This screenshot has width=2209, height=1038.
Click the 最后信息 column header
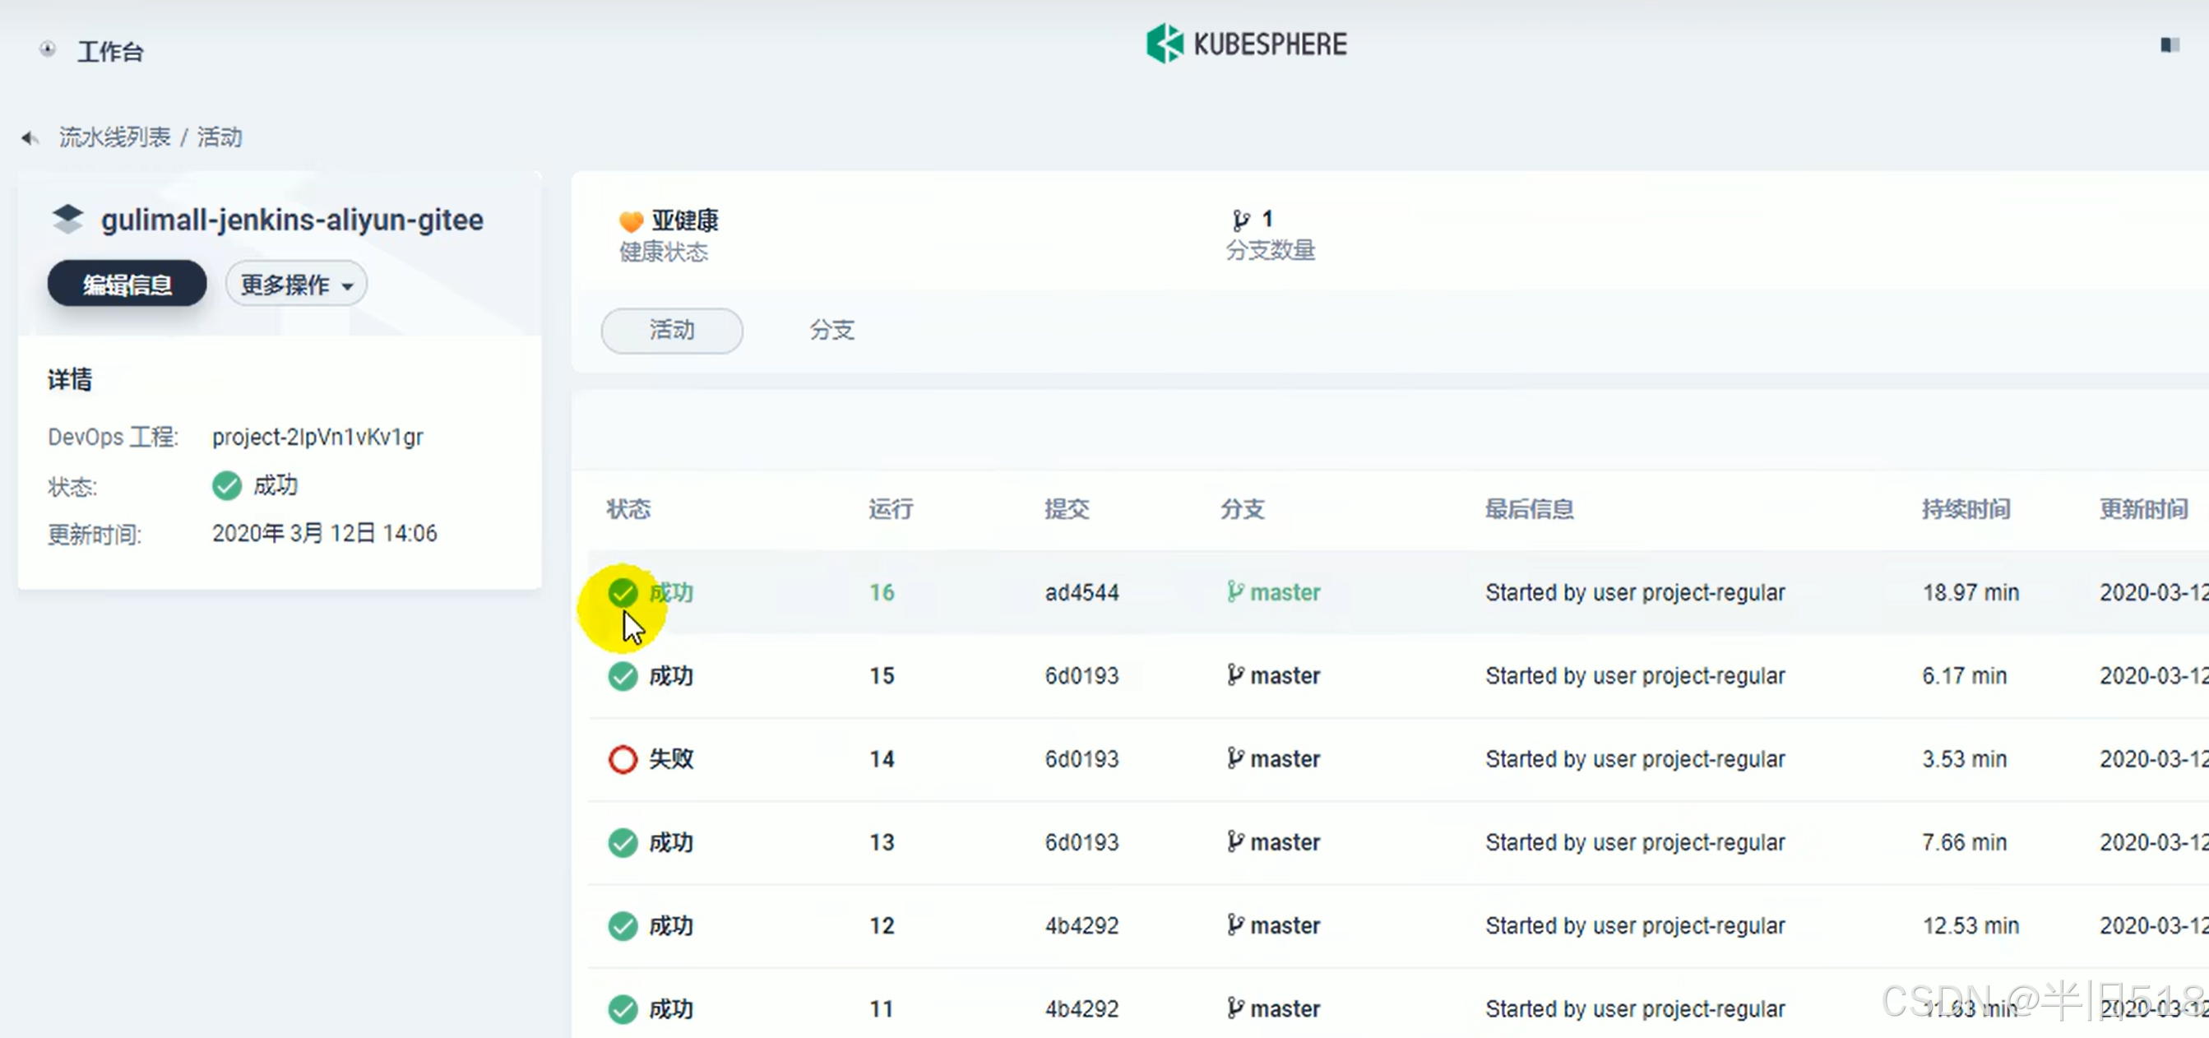1529,508
